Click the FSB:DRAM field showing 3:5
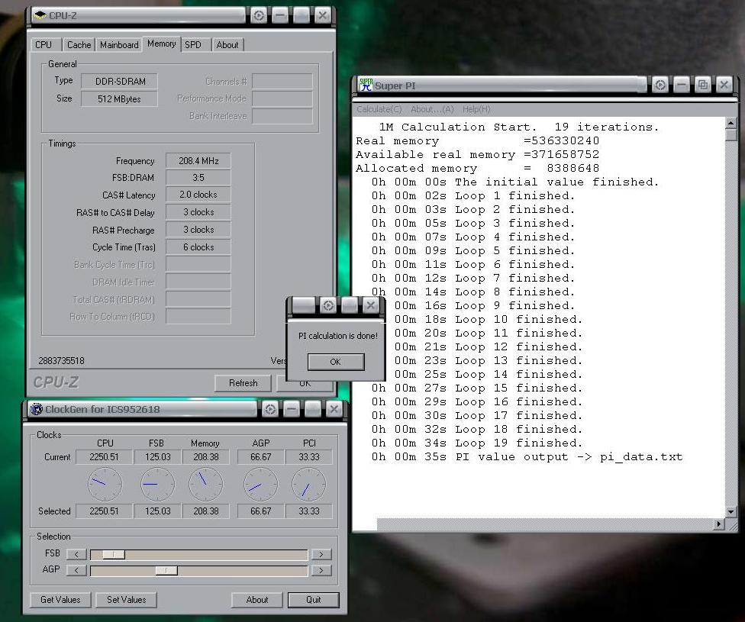Screen dimensions: 745x622 point(198,177)
